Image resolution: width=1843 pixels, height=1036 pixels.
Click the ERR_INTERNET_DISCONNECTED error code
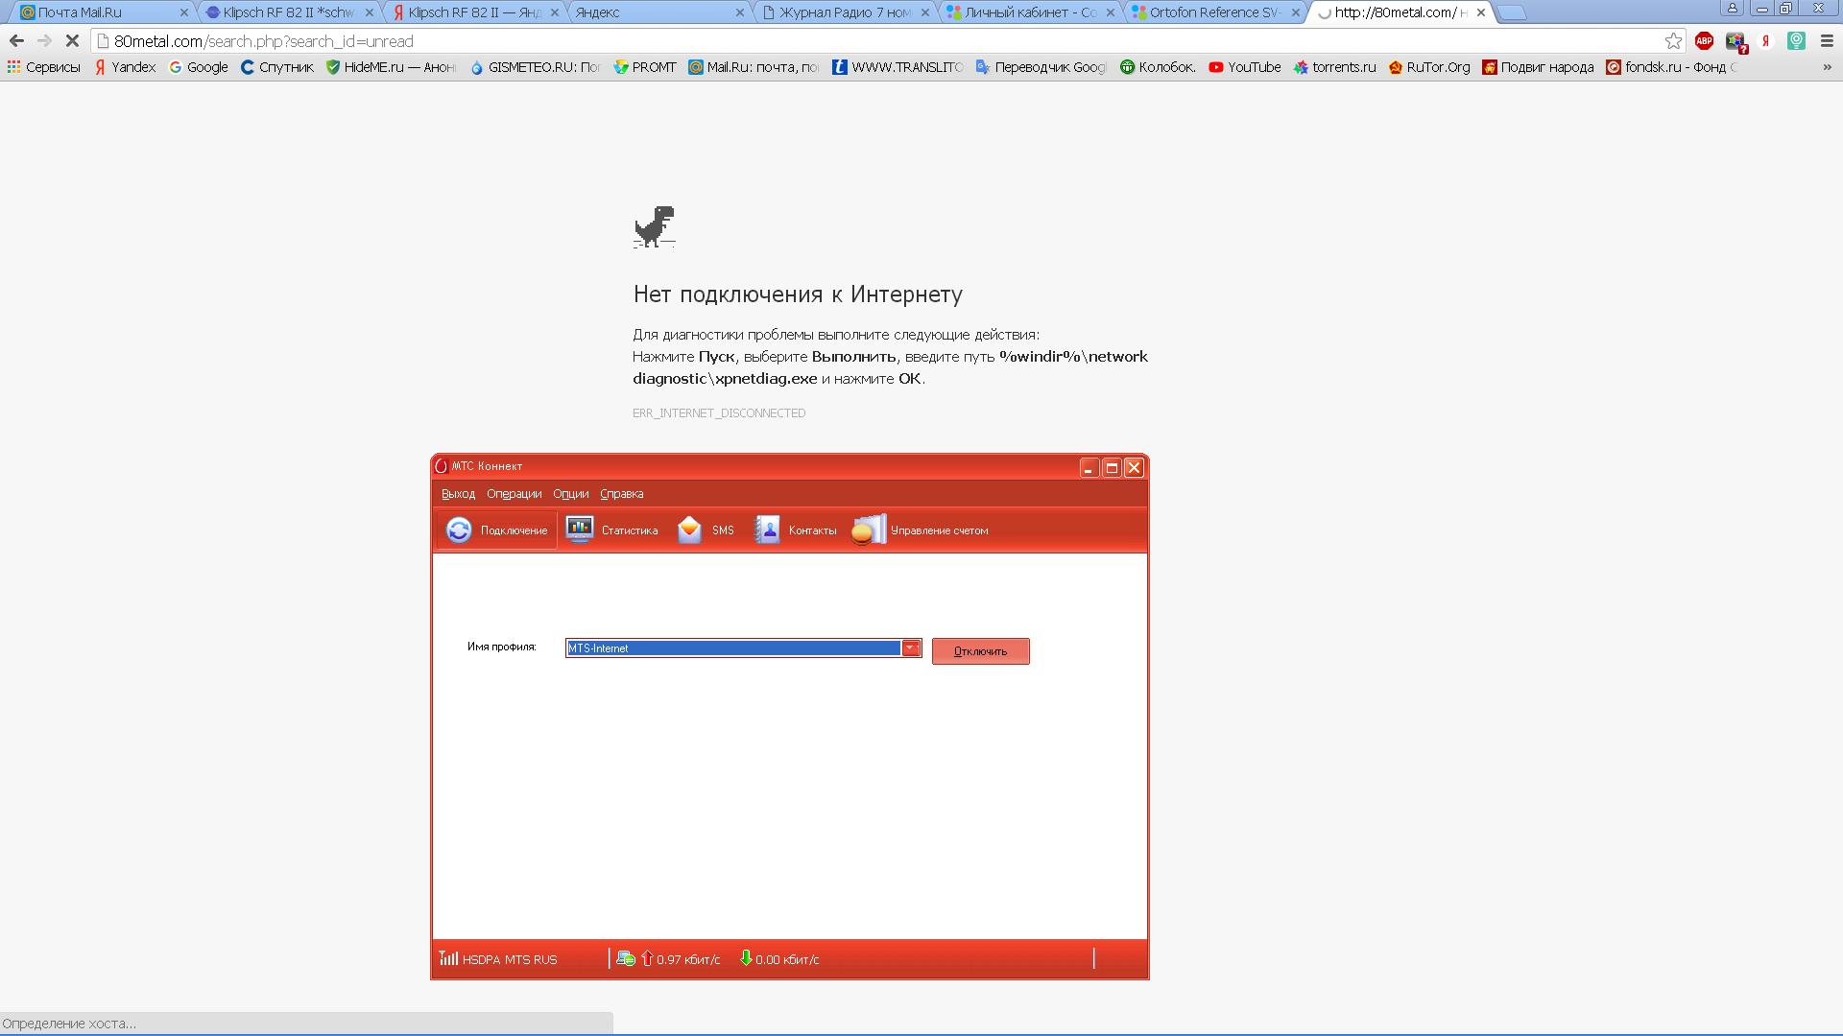pyautogui.click(x=719, y=412)
